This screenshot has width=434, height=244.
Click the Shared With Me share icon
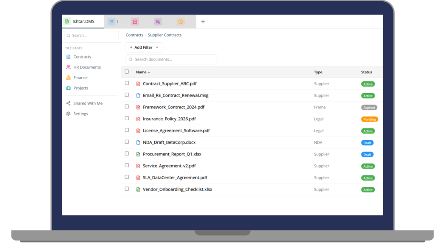69,103
